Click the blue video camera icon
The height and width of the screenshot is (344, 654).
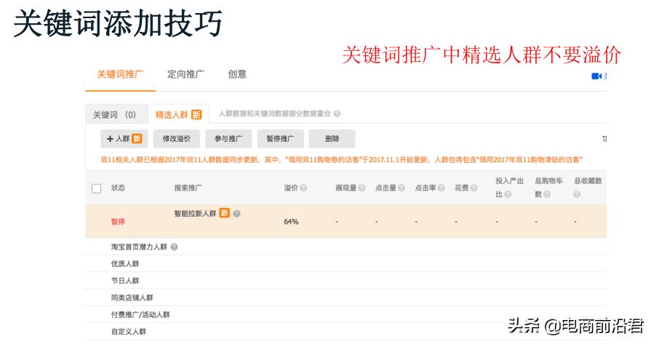[597, 76]
